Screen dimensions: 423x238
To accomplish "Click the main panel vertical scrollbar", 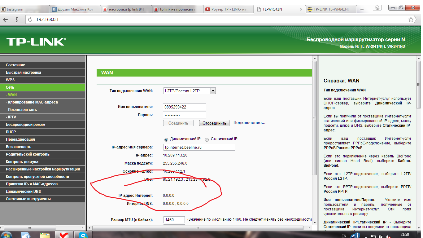I will point(314,118).
